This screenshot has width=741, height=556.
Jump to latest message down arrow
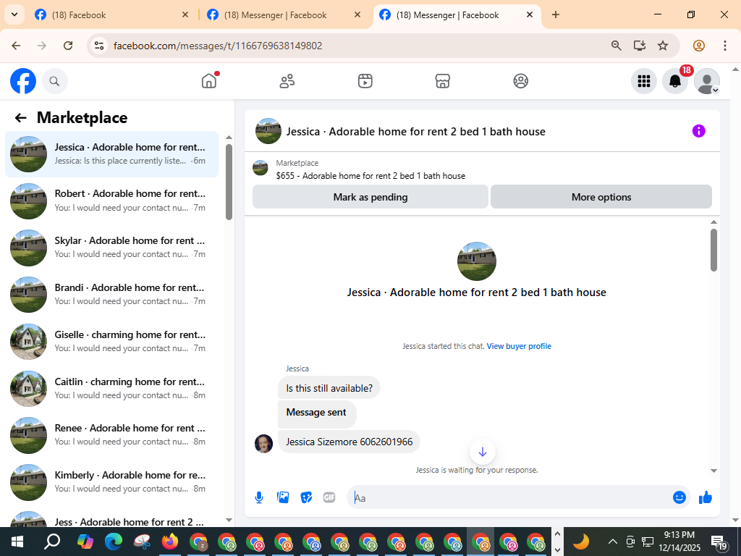[483, 452]
